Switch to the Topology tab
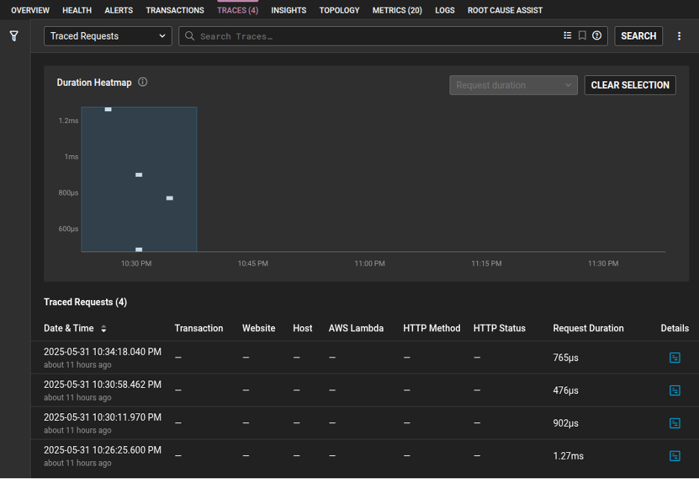699x479 pixels. (339, 10)
